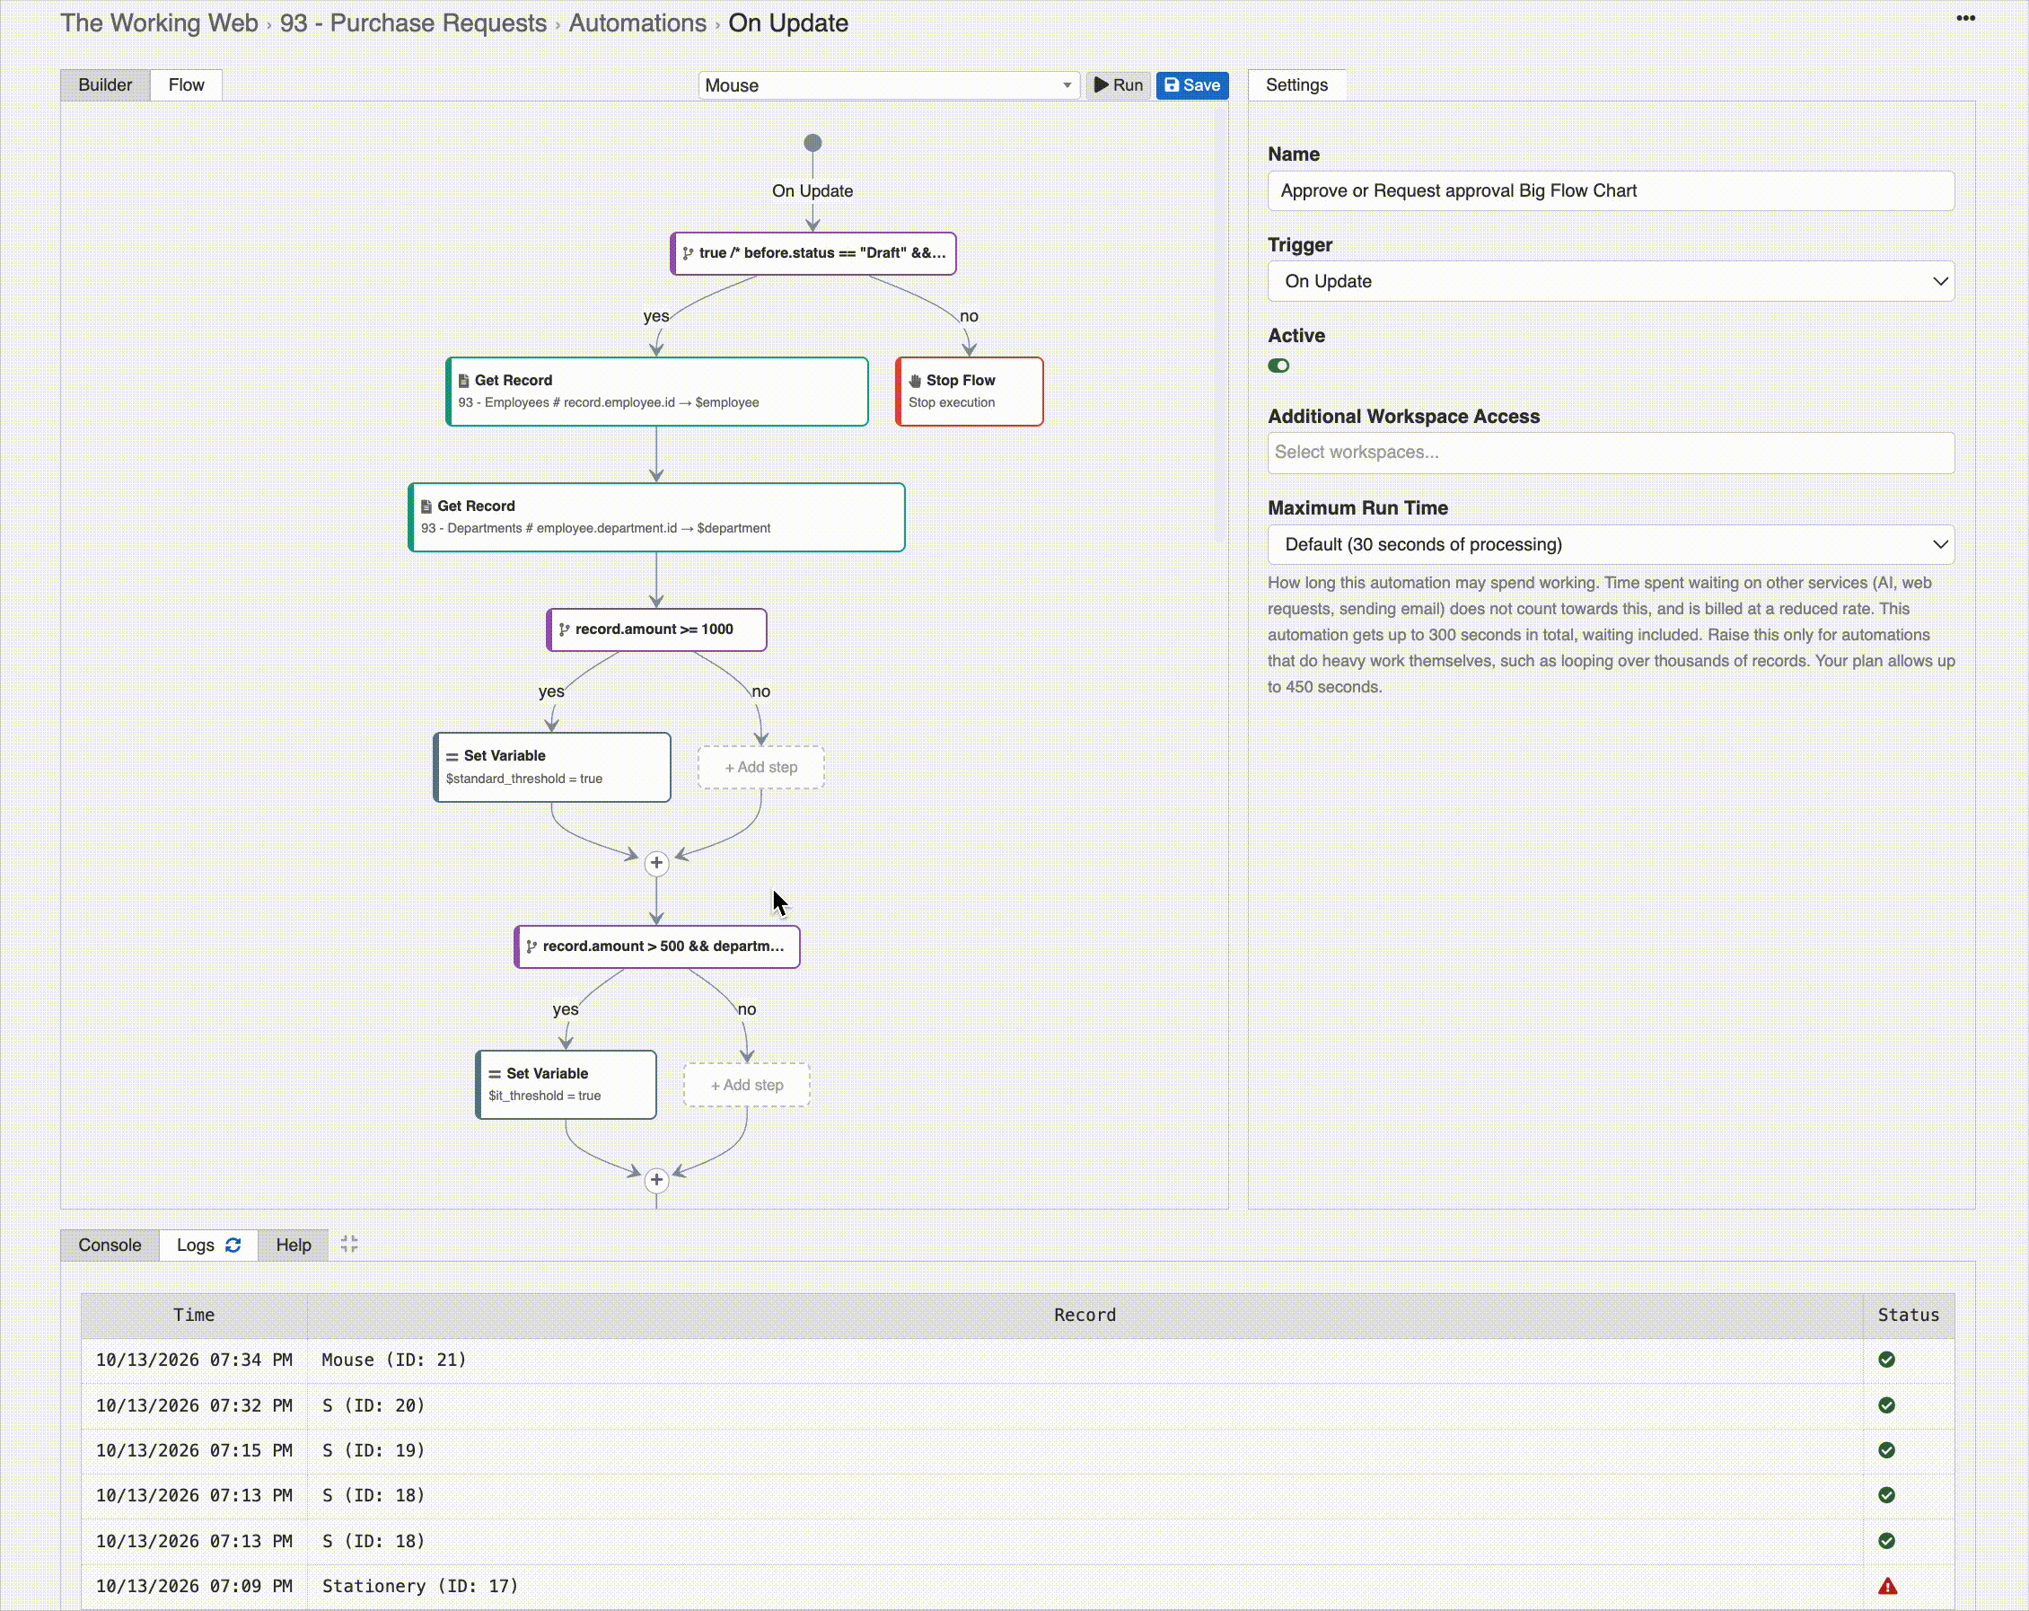2029x1611 pixels.
Task: Click the green success icon for Mouse (ID: 21)
Action: pyautogui.click(x=1886, y=1359)
